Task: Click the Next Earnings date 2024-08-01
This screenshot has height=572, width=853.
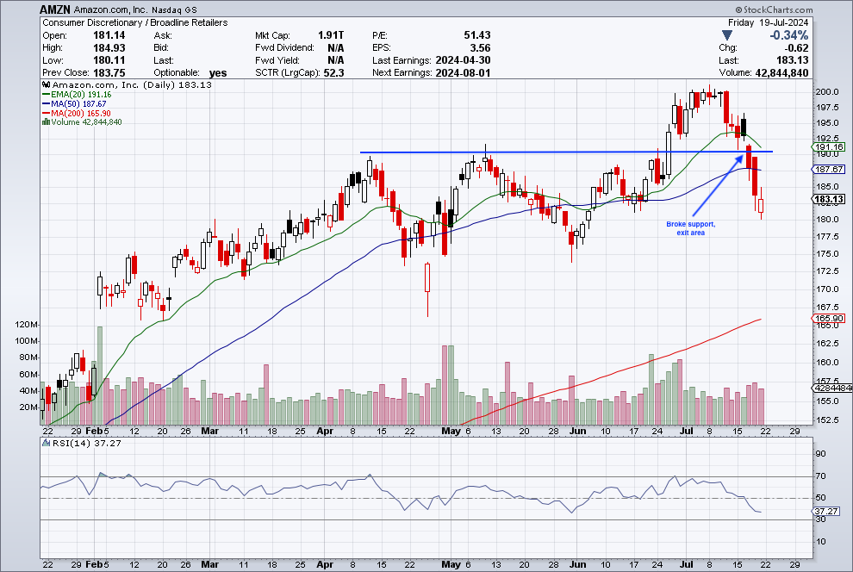Action: tap(463, 73)
